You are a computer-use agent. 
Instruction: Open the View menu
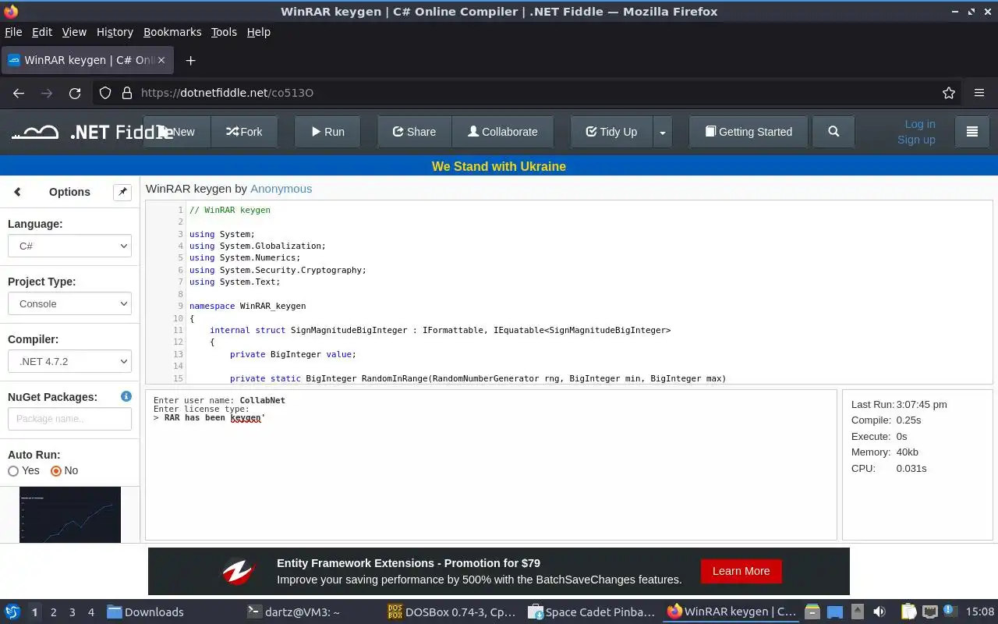point(74,32)
